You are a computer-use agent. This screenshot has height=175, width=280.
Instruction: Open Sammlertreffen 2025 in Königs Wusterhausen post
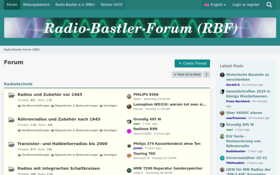(x=248, y=94)
